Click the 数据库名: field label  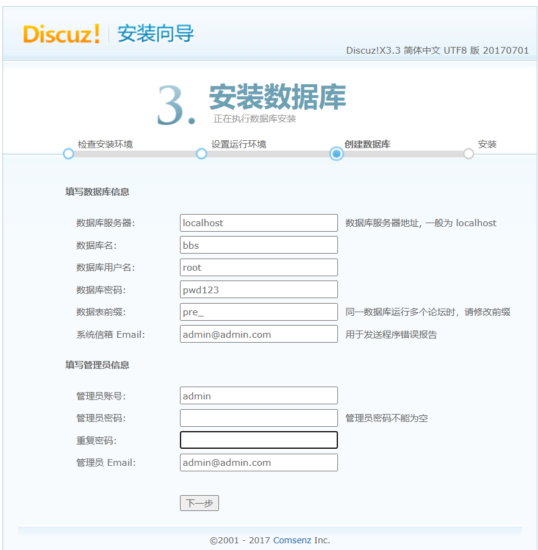tap(96, 246)
